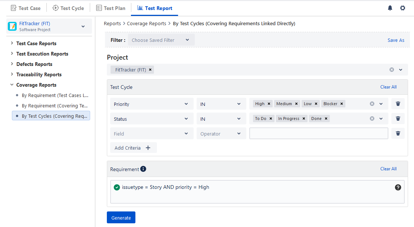The image size is (414, 227).
Task: Go to Coverage Reports breadcrumb
Action: tap(147, 23)
